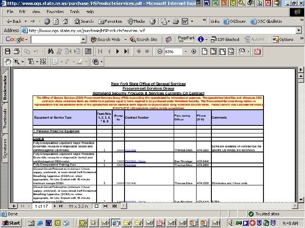Open the IE History icon
The image size is (305, 228).
(x=152, y=22)
